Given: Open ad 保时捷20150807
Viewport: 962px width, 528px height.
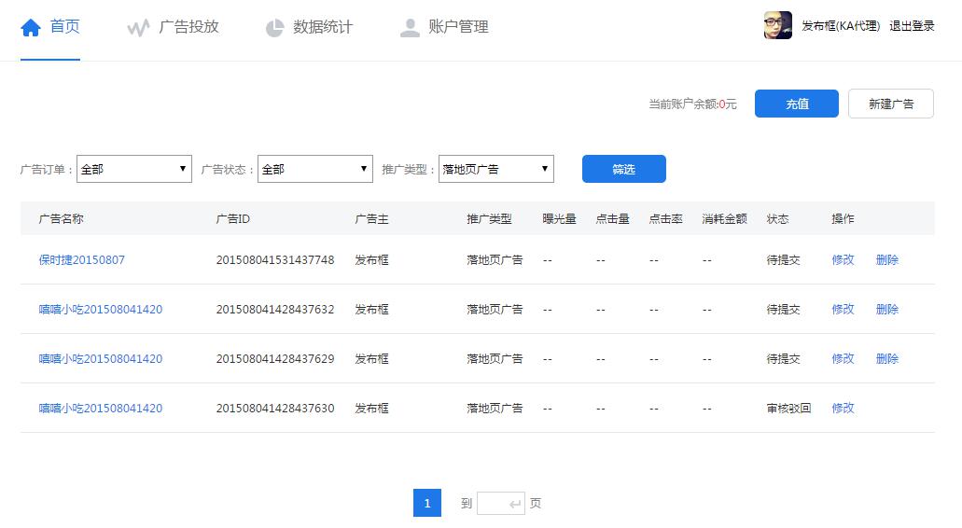Looking at the screenshot, I should pyautogui.click(x=81, y=260).
